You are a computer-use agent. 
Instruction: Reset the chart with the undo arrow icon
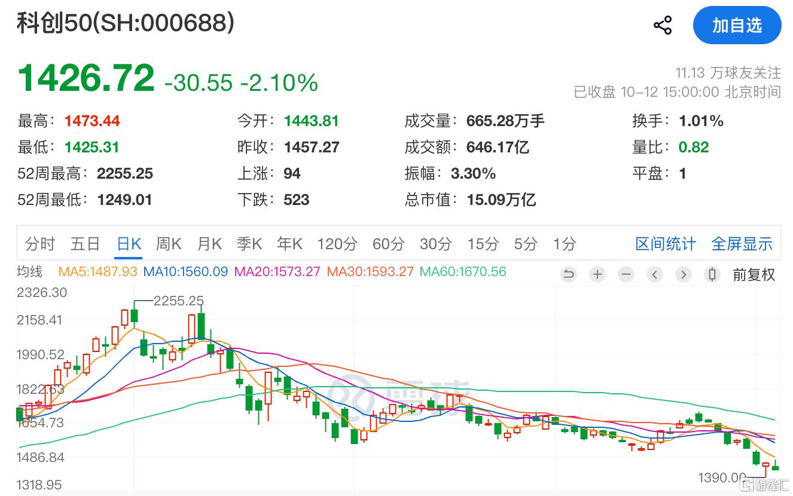569,274
